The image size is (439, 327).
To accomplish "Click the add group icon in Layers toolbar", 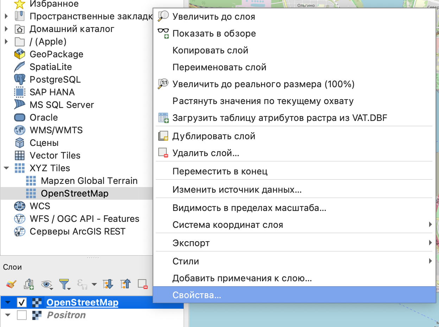I will (29, 284).
